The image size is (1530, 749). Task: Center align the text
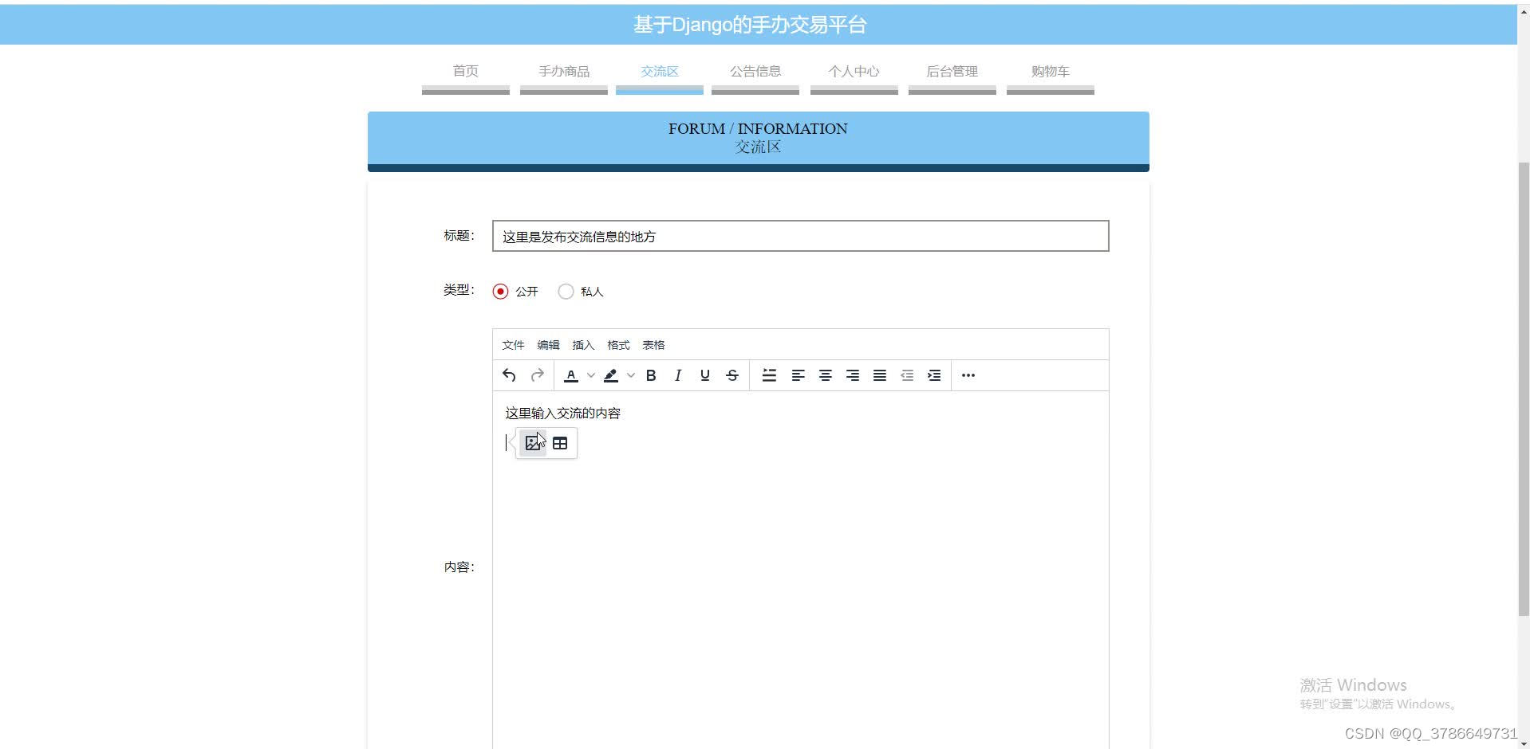coord(826,375)
